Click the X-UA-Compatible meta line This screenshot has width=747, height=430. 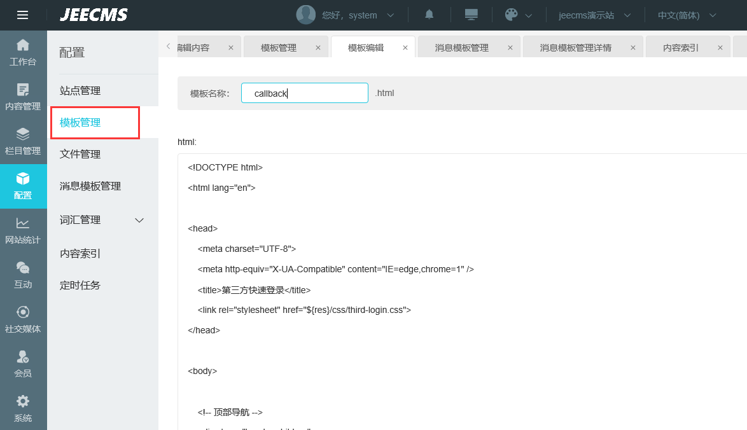(x=336, y=269)
